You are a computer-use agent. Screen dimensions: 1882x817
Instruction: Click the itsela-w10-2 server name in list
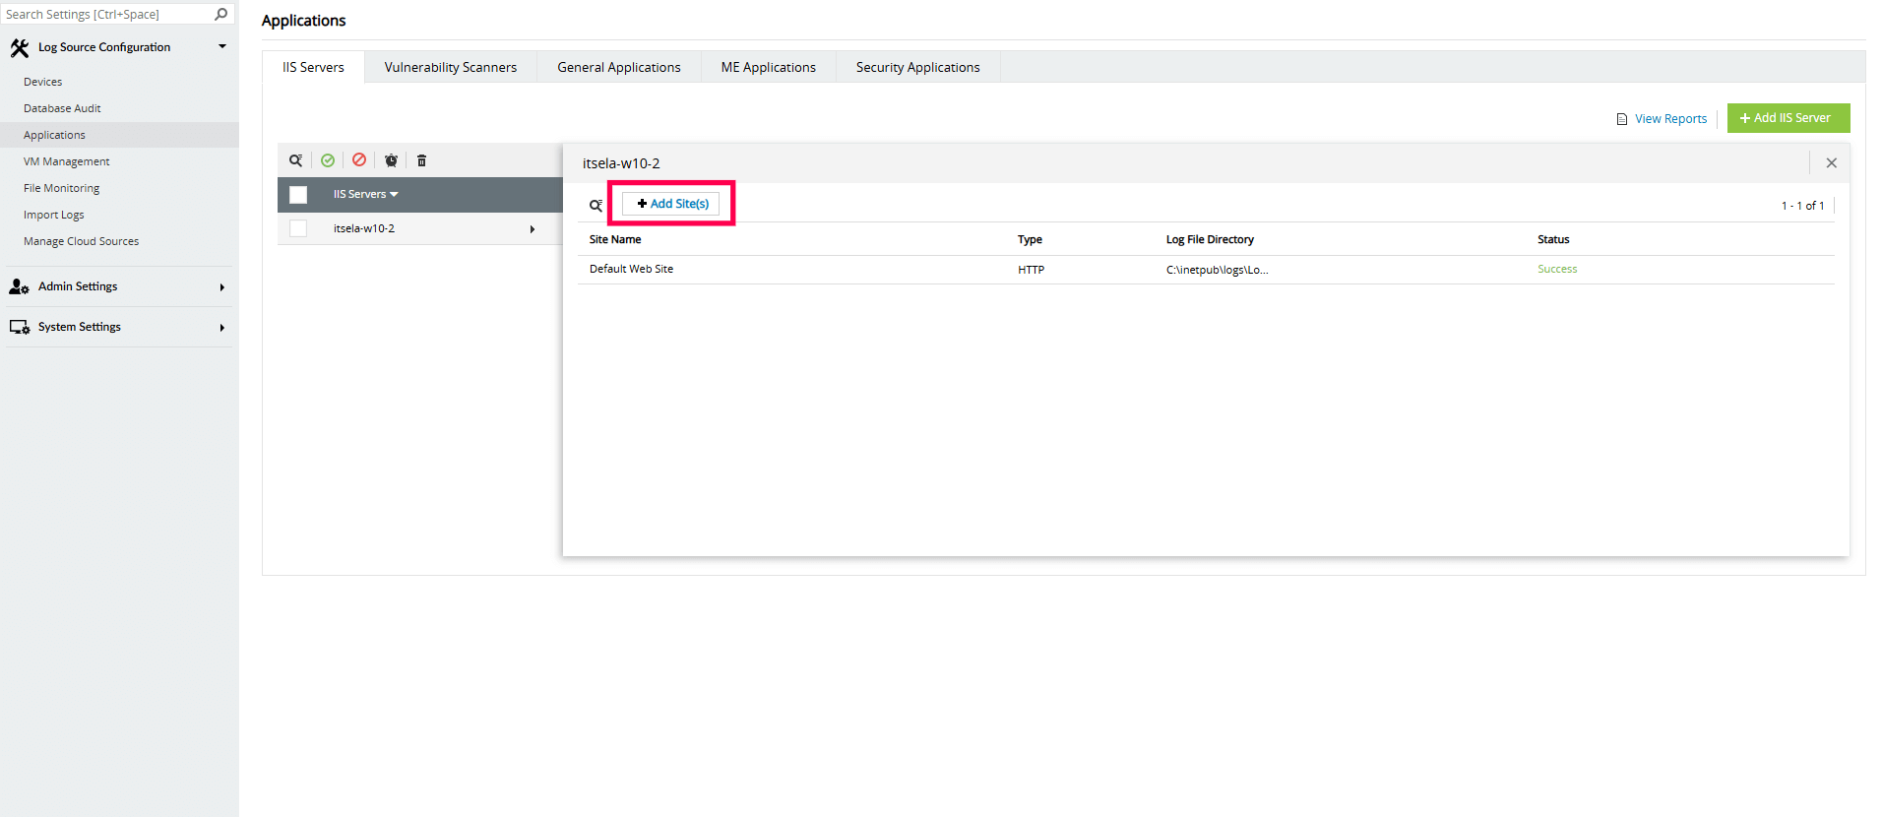click(x=364, y=228)
